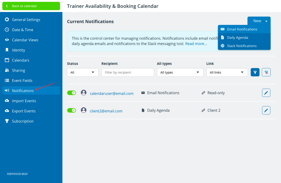
Task: Edit the client2@email.com notification with pencil icon
Action: point(266,110)
